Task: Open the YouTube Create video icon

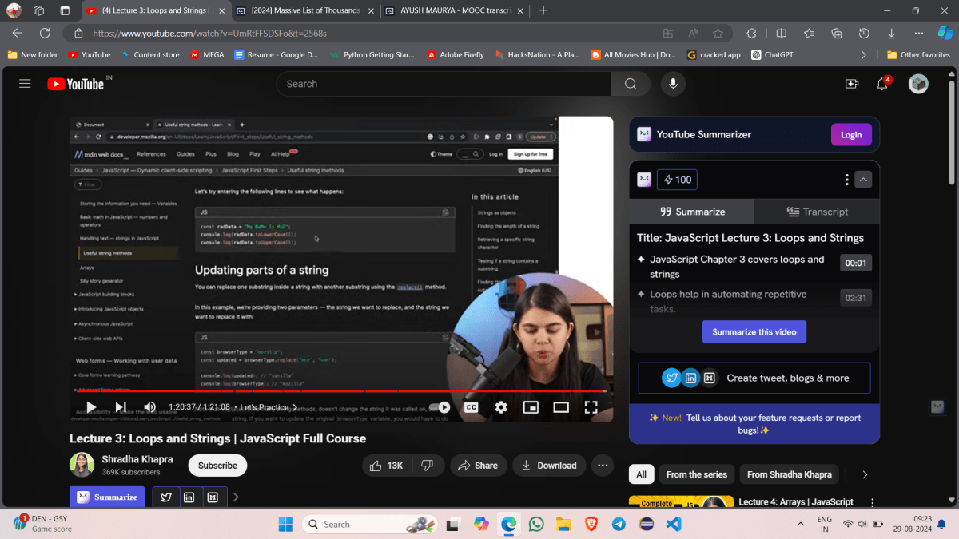Action: [x=851, y=84]
